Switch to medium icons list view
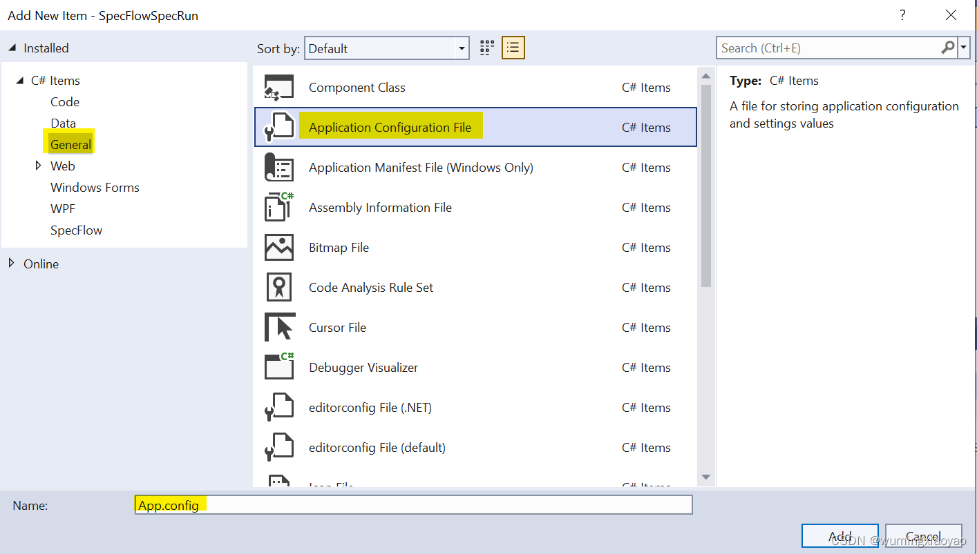The image size is (977, 554). 513,48
